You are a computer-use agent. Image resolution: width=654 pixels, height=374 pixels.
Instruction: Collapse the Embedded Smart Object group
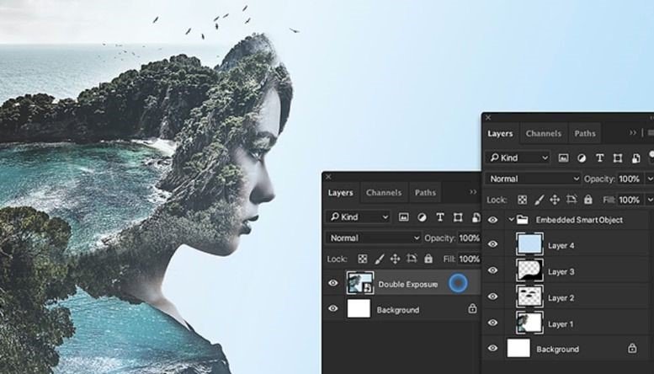(511, 220)
